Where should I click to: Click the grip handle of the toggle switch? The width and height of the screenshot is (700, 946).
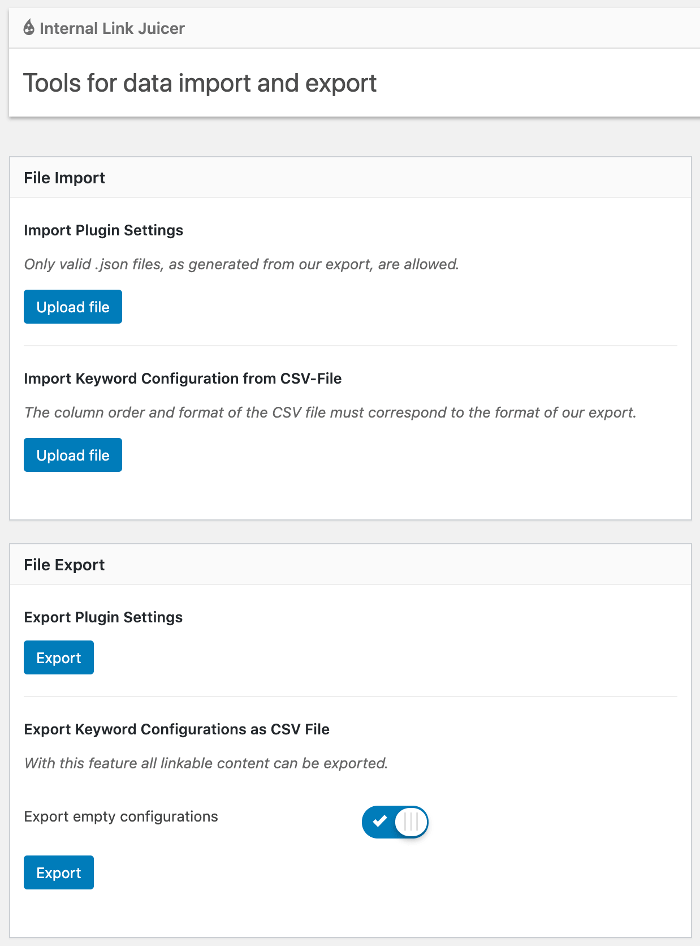pyautogui.click(x=412, y=822)
